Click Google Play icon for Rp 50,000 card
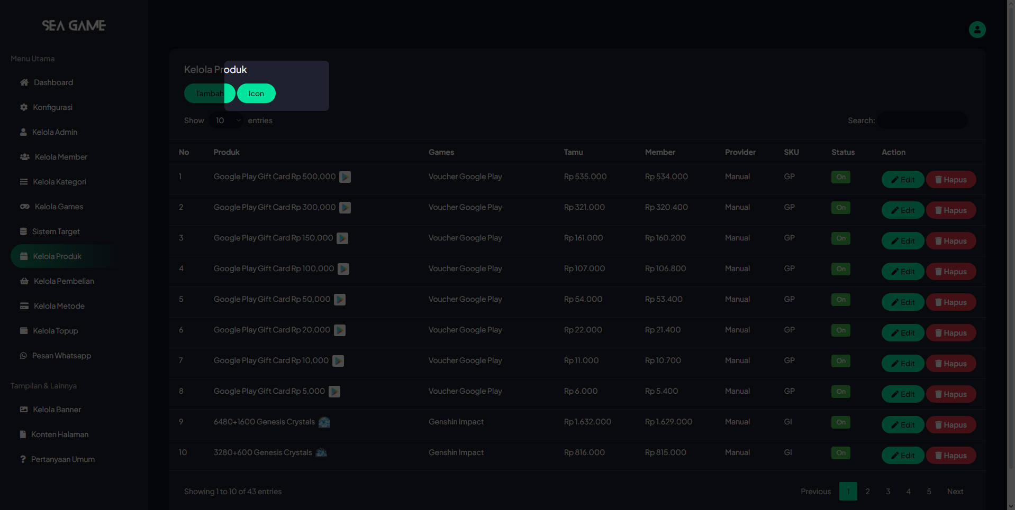The image size is (1015, 510). coord(340,300)
